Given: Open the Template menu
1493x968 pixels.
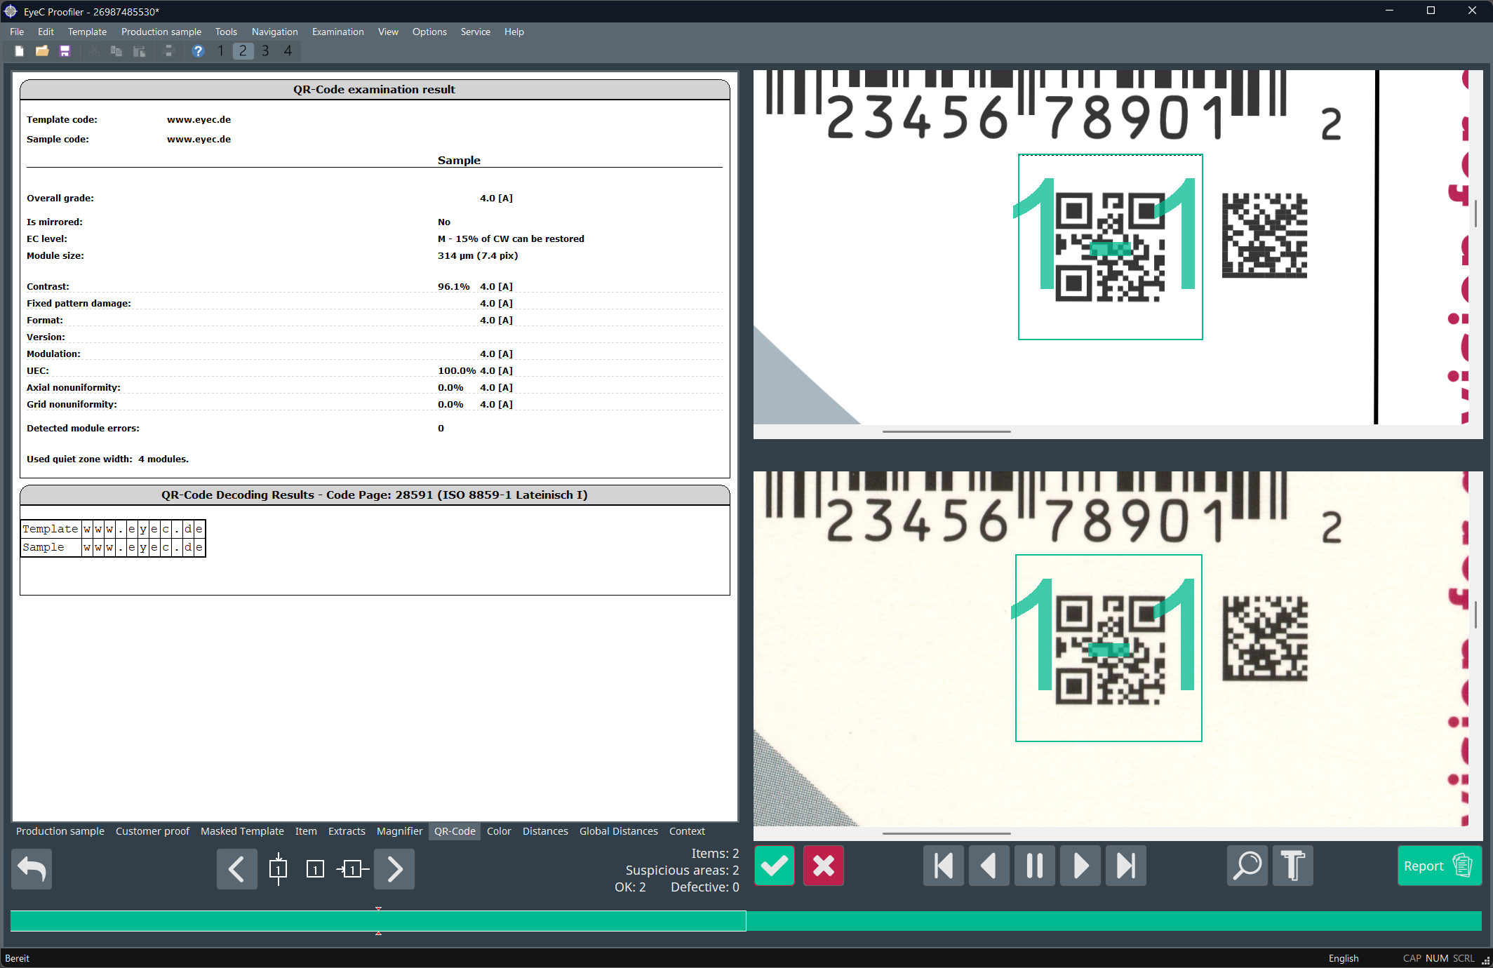Looking at the screenshot, I should (x=87, y=32).
